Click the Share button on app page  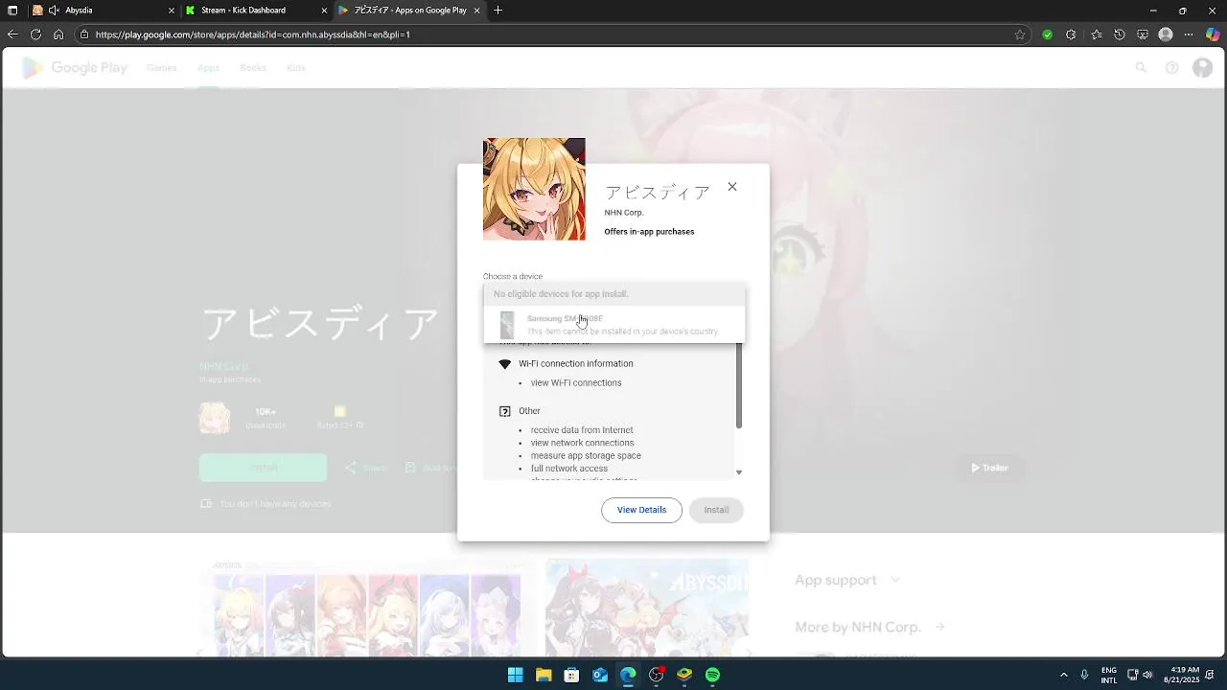pyautogui.click(x=365, y=468)
